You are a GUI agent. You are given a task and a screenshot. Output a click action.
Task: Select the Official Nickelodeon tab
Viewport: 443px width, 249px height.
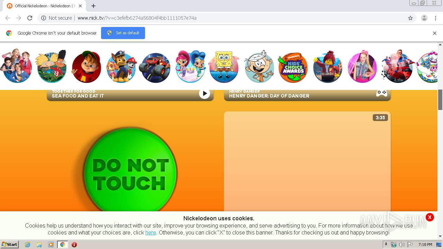(x=44, y=6)
